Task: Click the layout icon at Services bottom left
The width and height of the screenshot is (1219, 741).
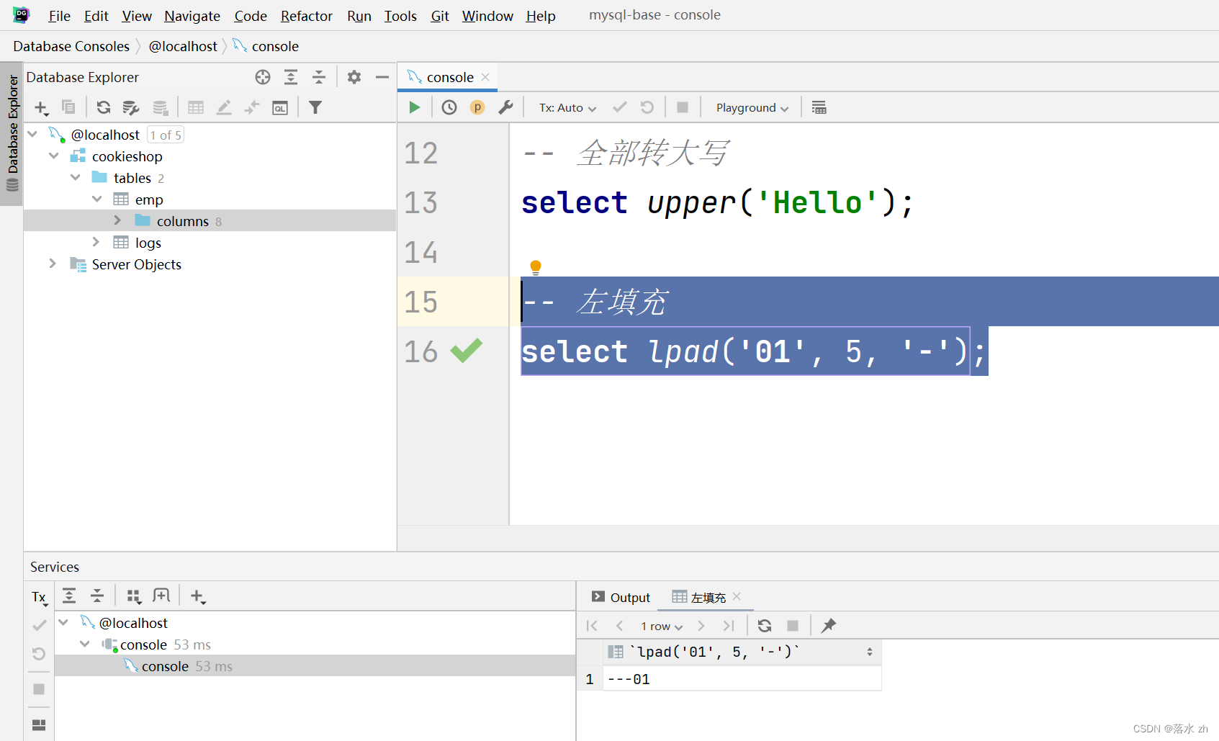Action: [x=39, y=724]
